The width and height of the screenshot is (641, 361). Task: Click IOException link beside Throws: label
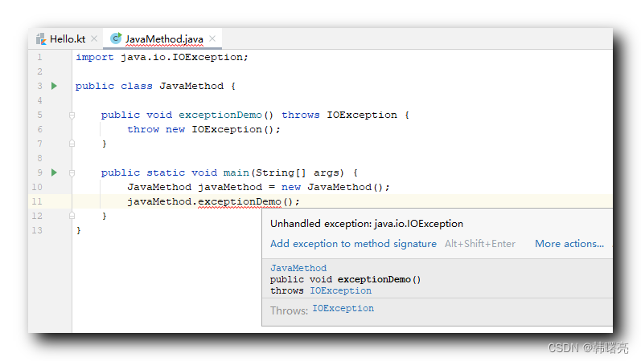pyautogui.click(x=343, y=308)
